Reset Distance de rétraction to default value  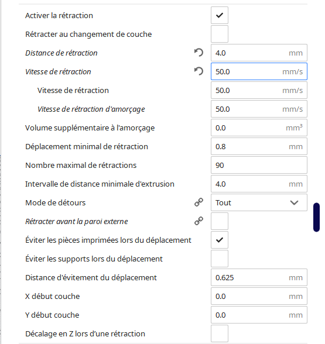(x=199, y=53)
